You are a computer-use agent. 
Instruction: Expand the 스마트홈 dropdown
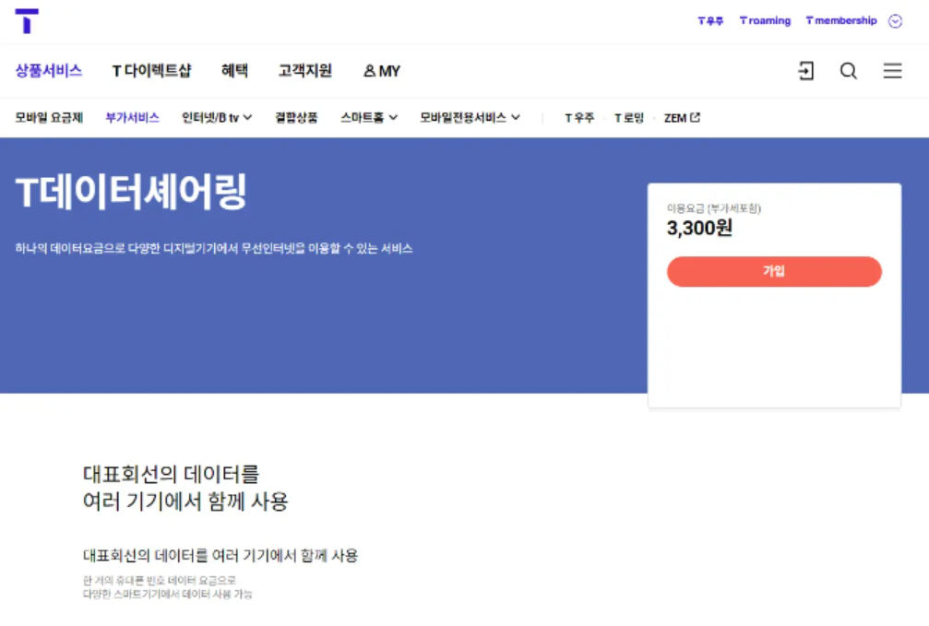pyautogui.click(x=368, y=117)
